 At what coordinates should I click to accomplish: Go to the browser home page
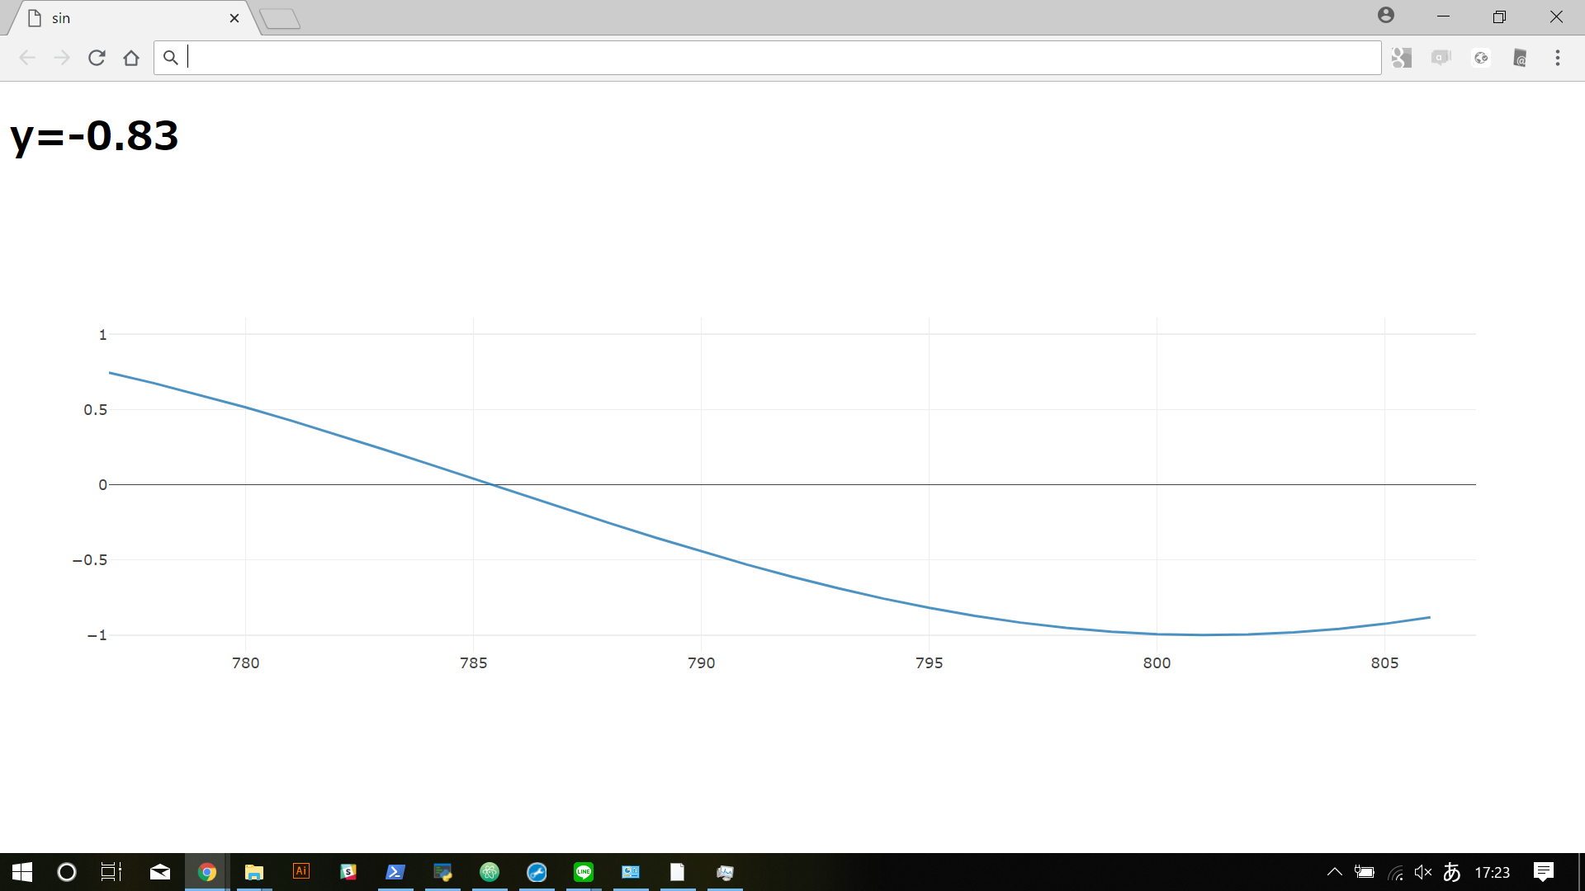(x=131, y=58)
